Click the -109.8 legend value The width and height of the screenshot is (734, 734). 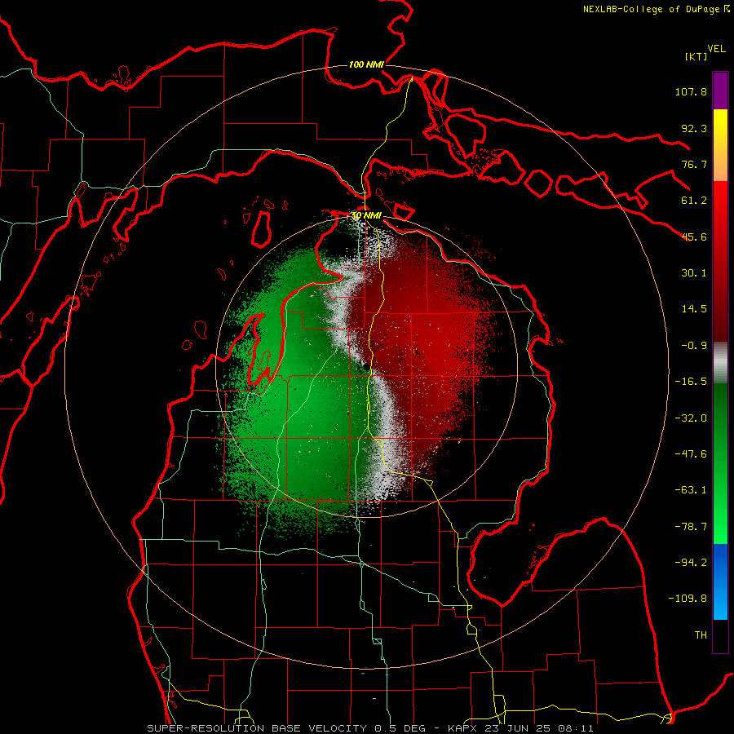[688, 599]
